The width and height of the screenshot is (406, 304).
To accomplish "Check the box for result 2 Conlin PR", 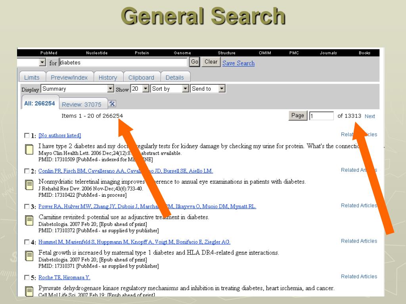I will [27, 171].
